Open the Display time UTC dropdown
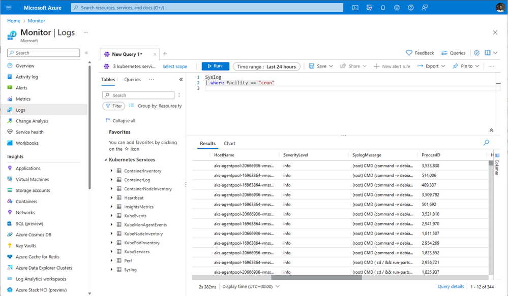The height and width of the screenshot is (296, 508). 251,287
